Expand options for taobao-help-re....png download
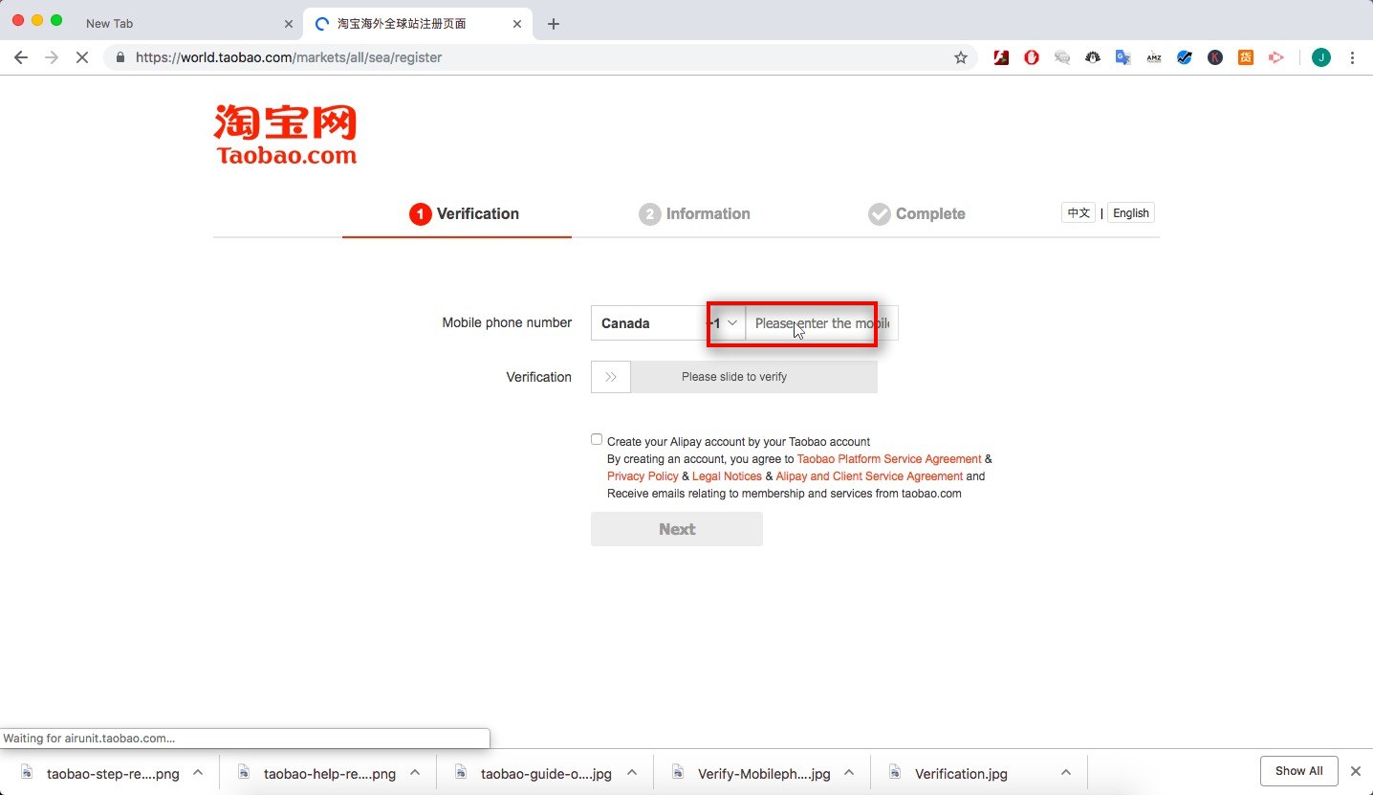 point(415,773)
